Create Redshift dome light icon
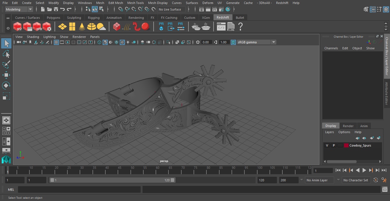This screenshot has height=201, width=390. [91, 27]
